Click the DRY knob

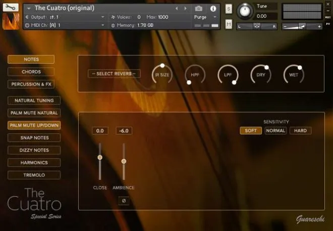[261, 74]
